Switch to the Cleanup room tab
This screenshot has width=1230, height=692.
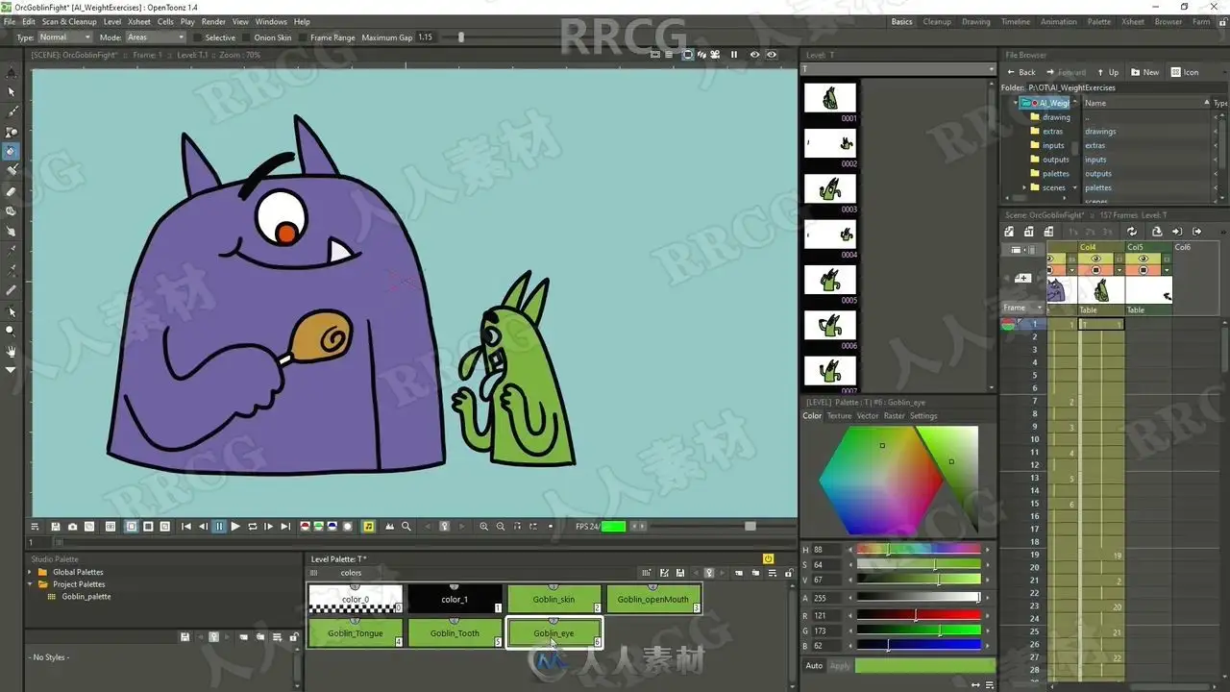click(937, 21)
